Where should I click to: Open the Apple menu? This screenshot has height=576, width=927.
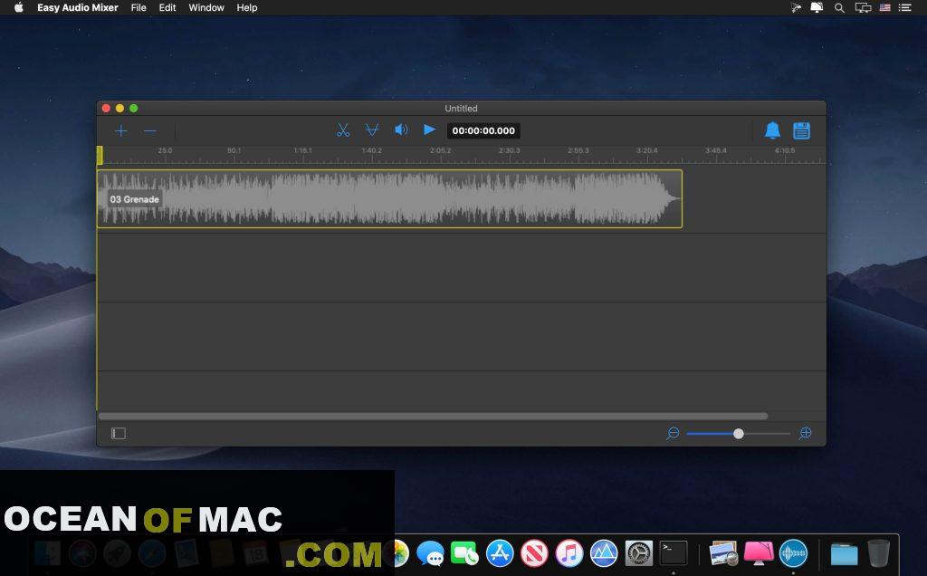coord(19,7)
